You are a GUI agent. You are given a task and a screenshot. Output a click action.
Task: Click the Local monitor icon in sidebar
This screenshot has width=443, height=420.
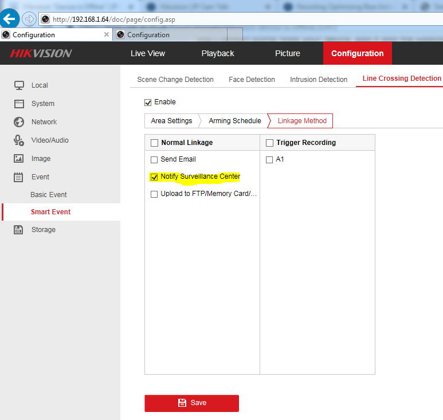pos(19,85)
